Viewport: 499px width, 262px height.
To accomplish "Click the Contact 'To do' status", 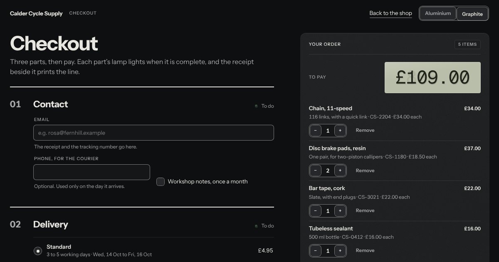I will 264,106.
